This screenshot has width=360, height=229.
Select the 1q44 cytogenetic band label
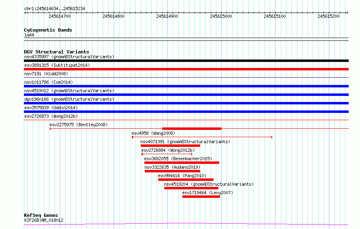[29, 35]
